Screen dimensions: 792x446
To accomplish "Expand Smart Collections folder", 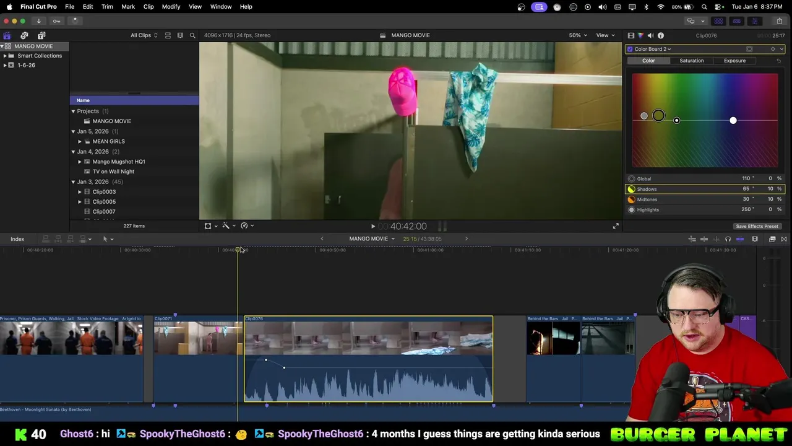I will 5,56.
